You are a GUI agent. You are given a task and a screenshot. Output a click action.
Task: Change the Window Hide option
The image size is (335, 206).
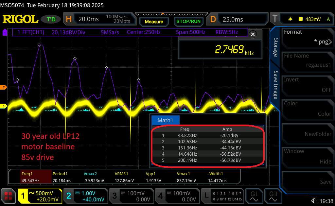point(307,156)
